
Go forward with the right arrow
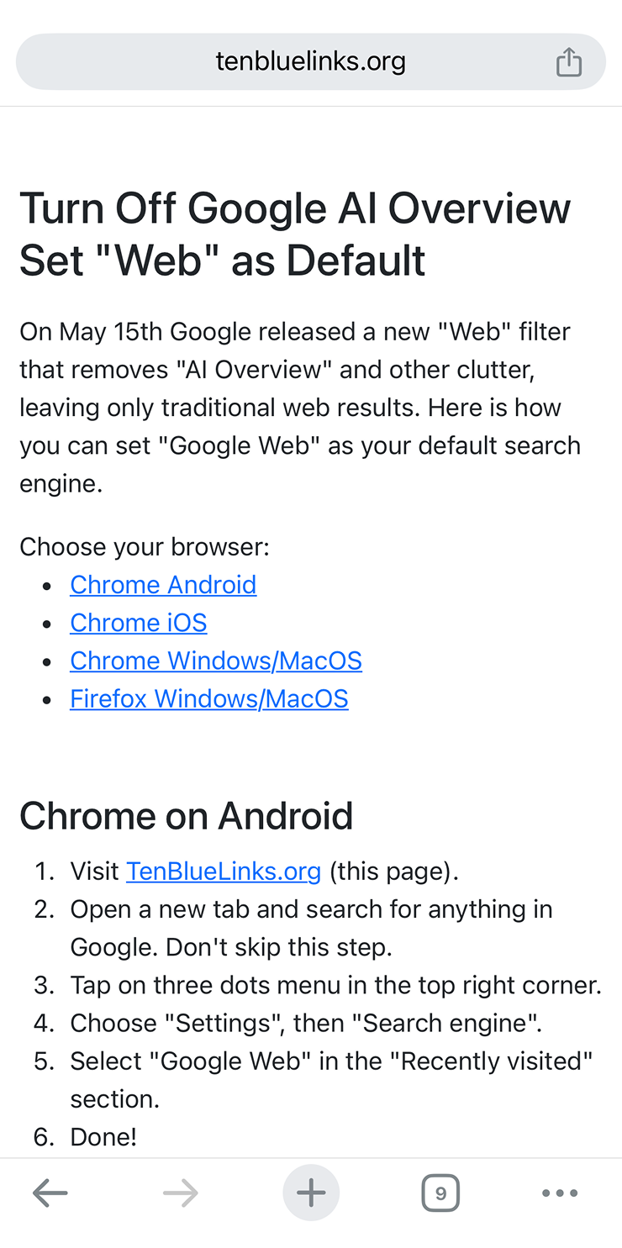pyautogui.click(x=180, y=1193)
